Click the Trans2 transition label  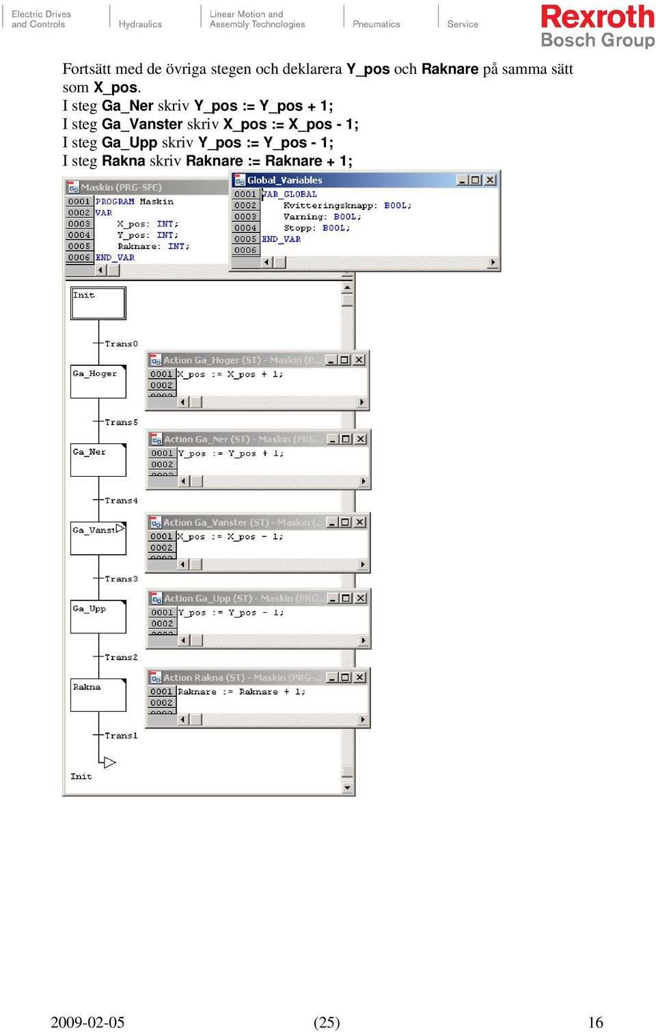click(121, 657)
